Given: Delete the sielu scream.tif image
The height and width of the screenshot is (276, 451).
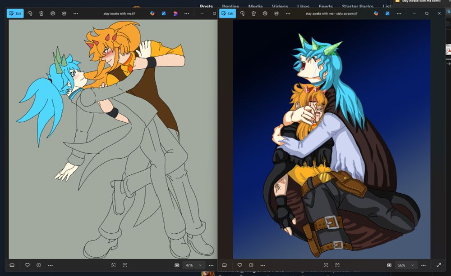Looking at the screenshot, I should coord(253,13).
